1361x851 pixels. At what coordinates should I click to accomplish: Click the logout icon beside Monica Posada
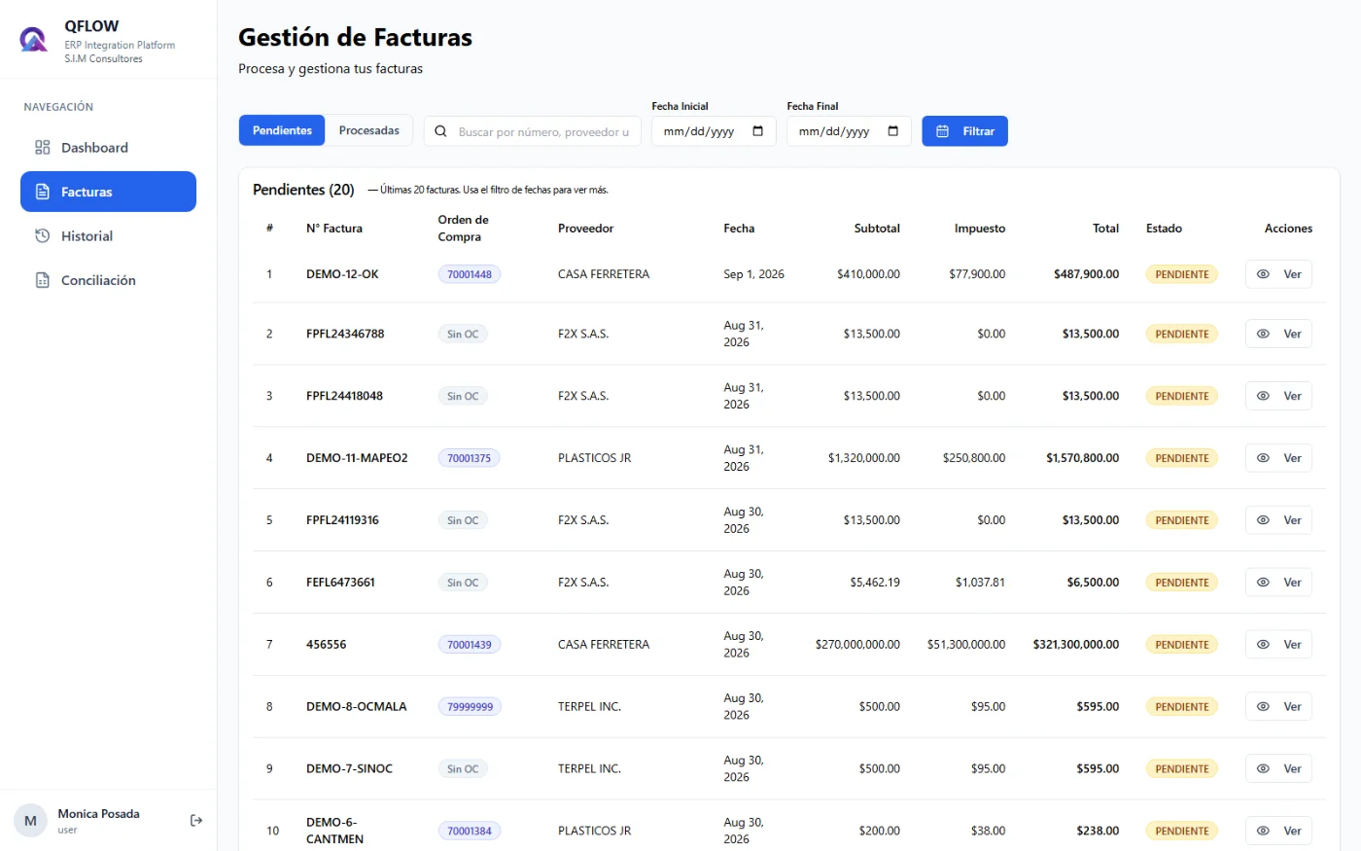[x=196, y=821]
